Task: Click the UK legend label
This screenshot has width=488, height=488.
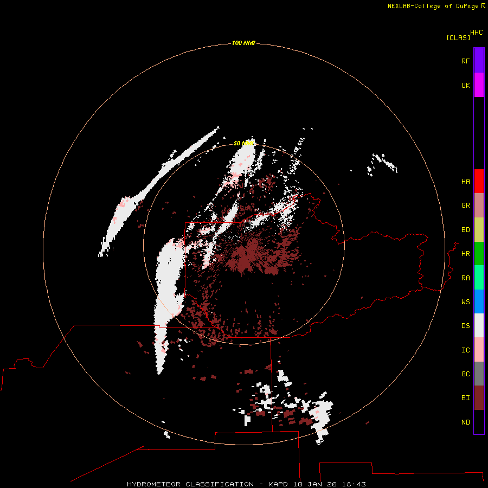Action: click(x=465, y=85)
